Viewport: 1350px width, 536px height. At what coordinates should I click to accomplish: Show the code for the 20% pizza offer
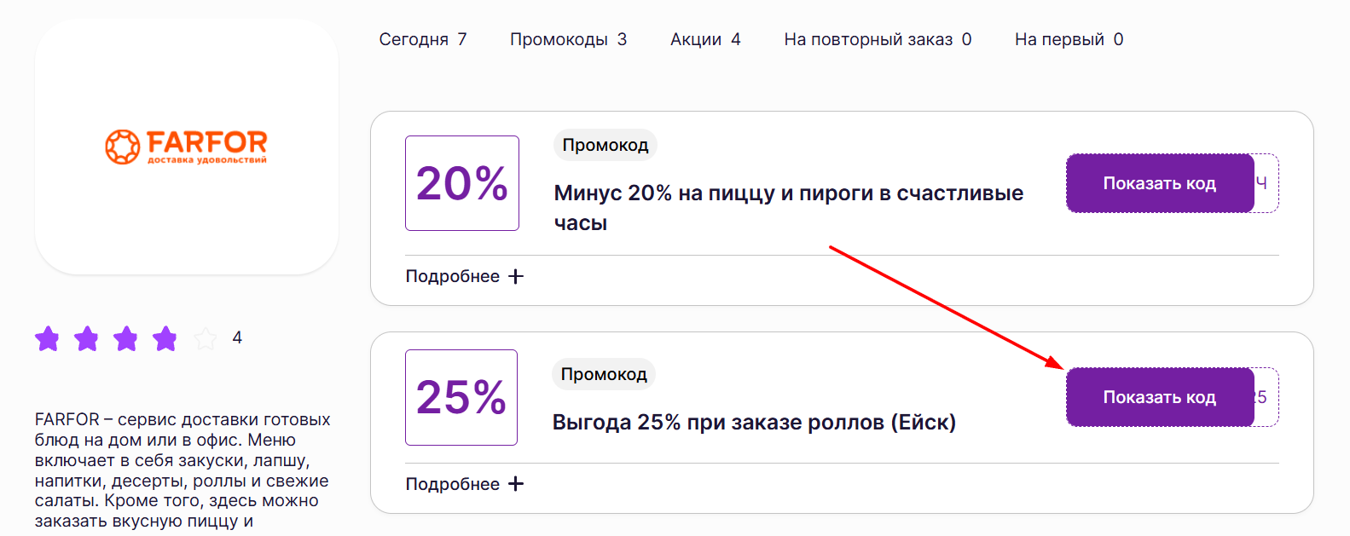[x=1160, y=183]
